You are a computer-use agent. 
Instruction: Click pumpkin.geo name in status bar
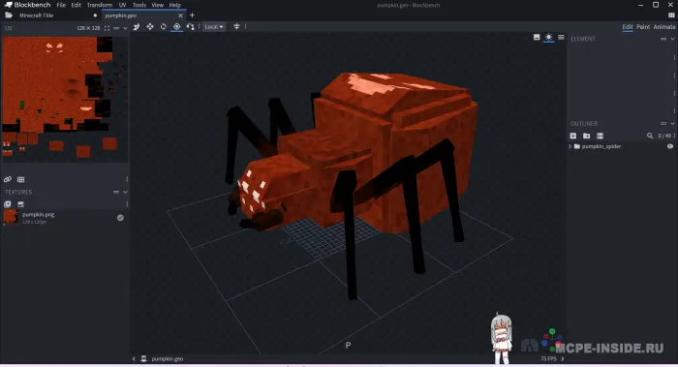pyautogui.click(x=168, y=359)
